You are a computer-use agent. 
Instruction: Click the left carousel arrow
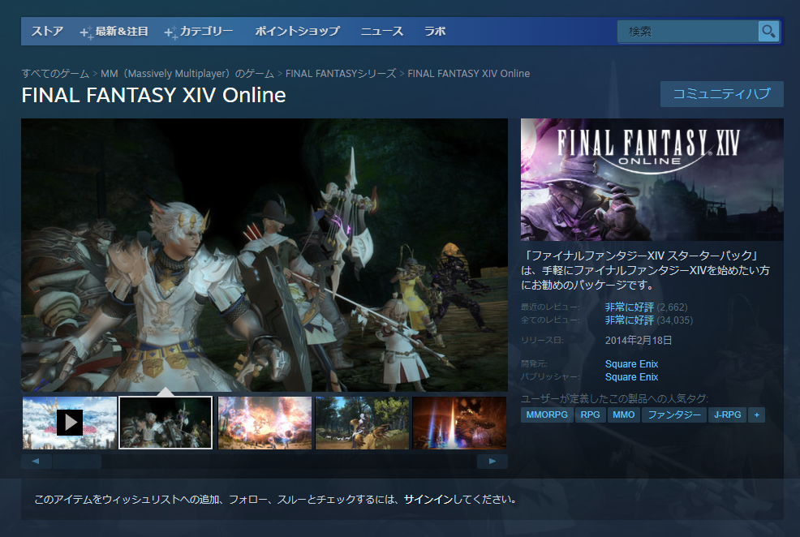point(36,461)
